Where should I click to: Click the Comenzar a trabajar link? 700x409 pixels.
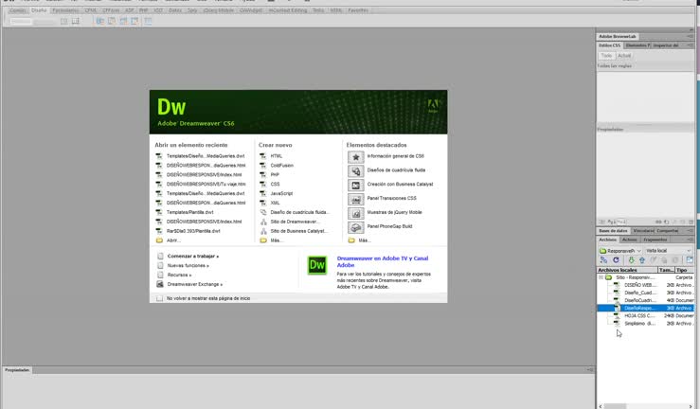coord(193,256)
